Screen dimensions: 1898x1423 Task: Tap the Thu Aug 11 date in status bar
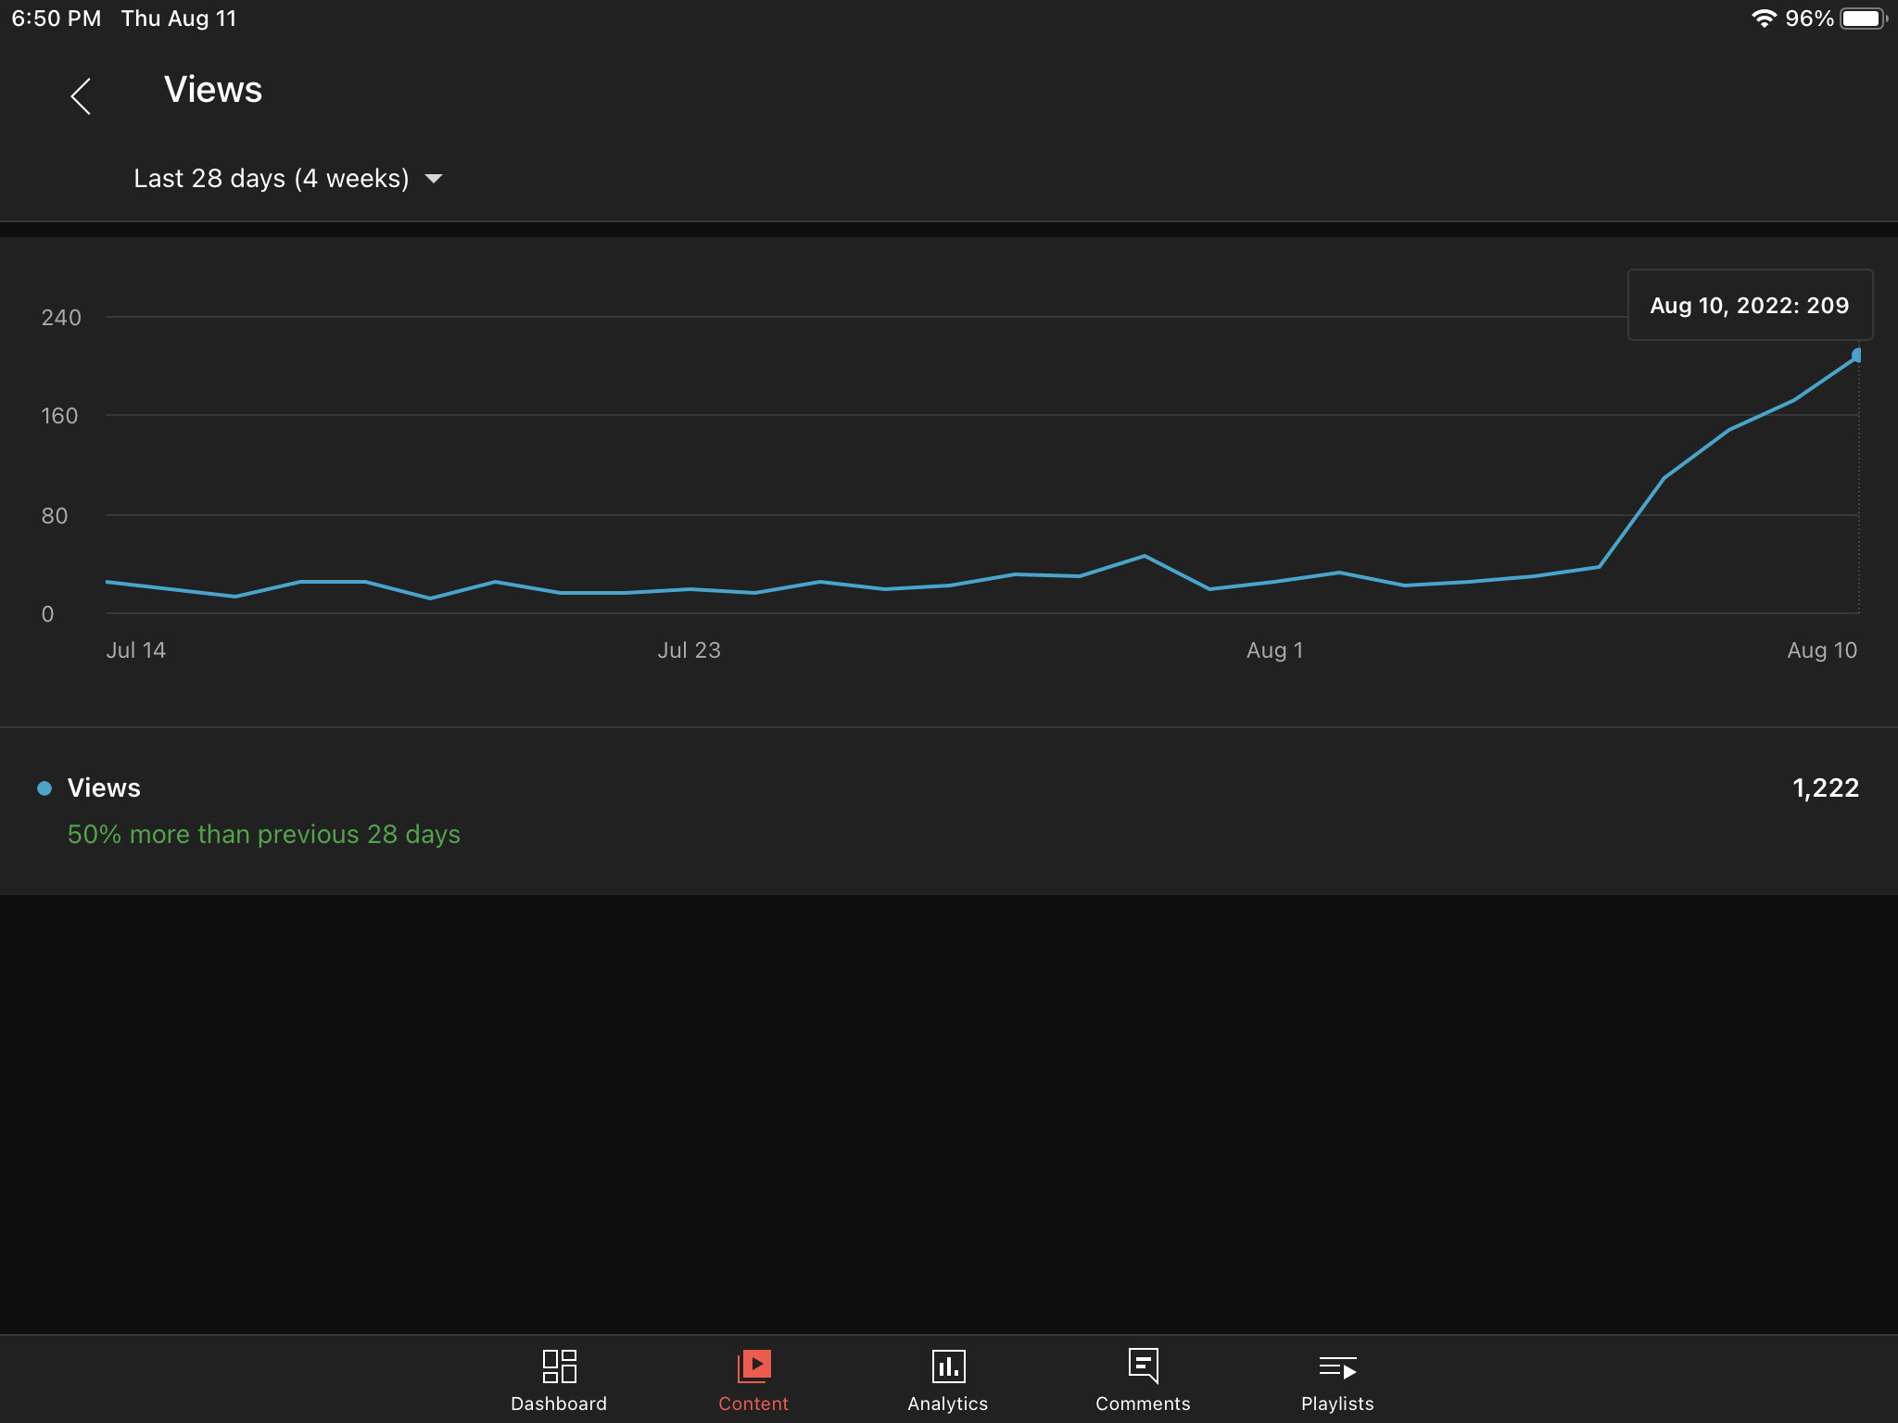(179, 19)
